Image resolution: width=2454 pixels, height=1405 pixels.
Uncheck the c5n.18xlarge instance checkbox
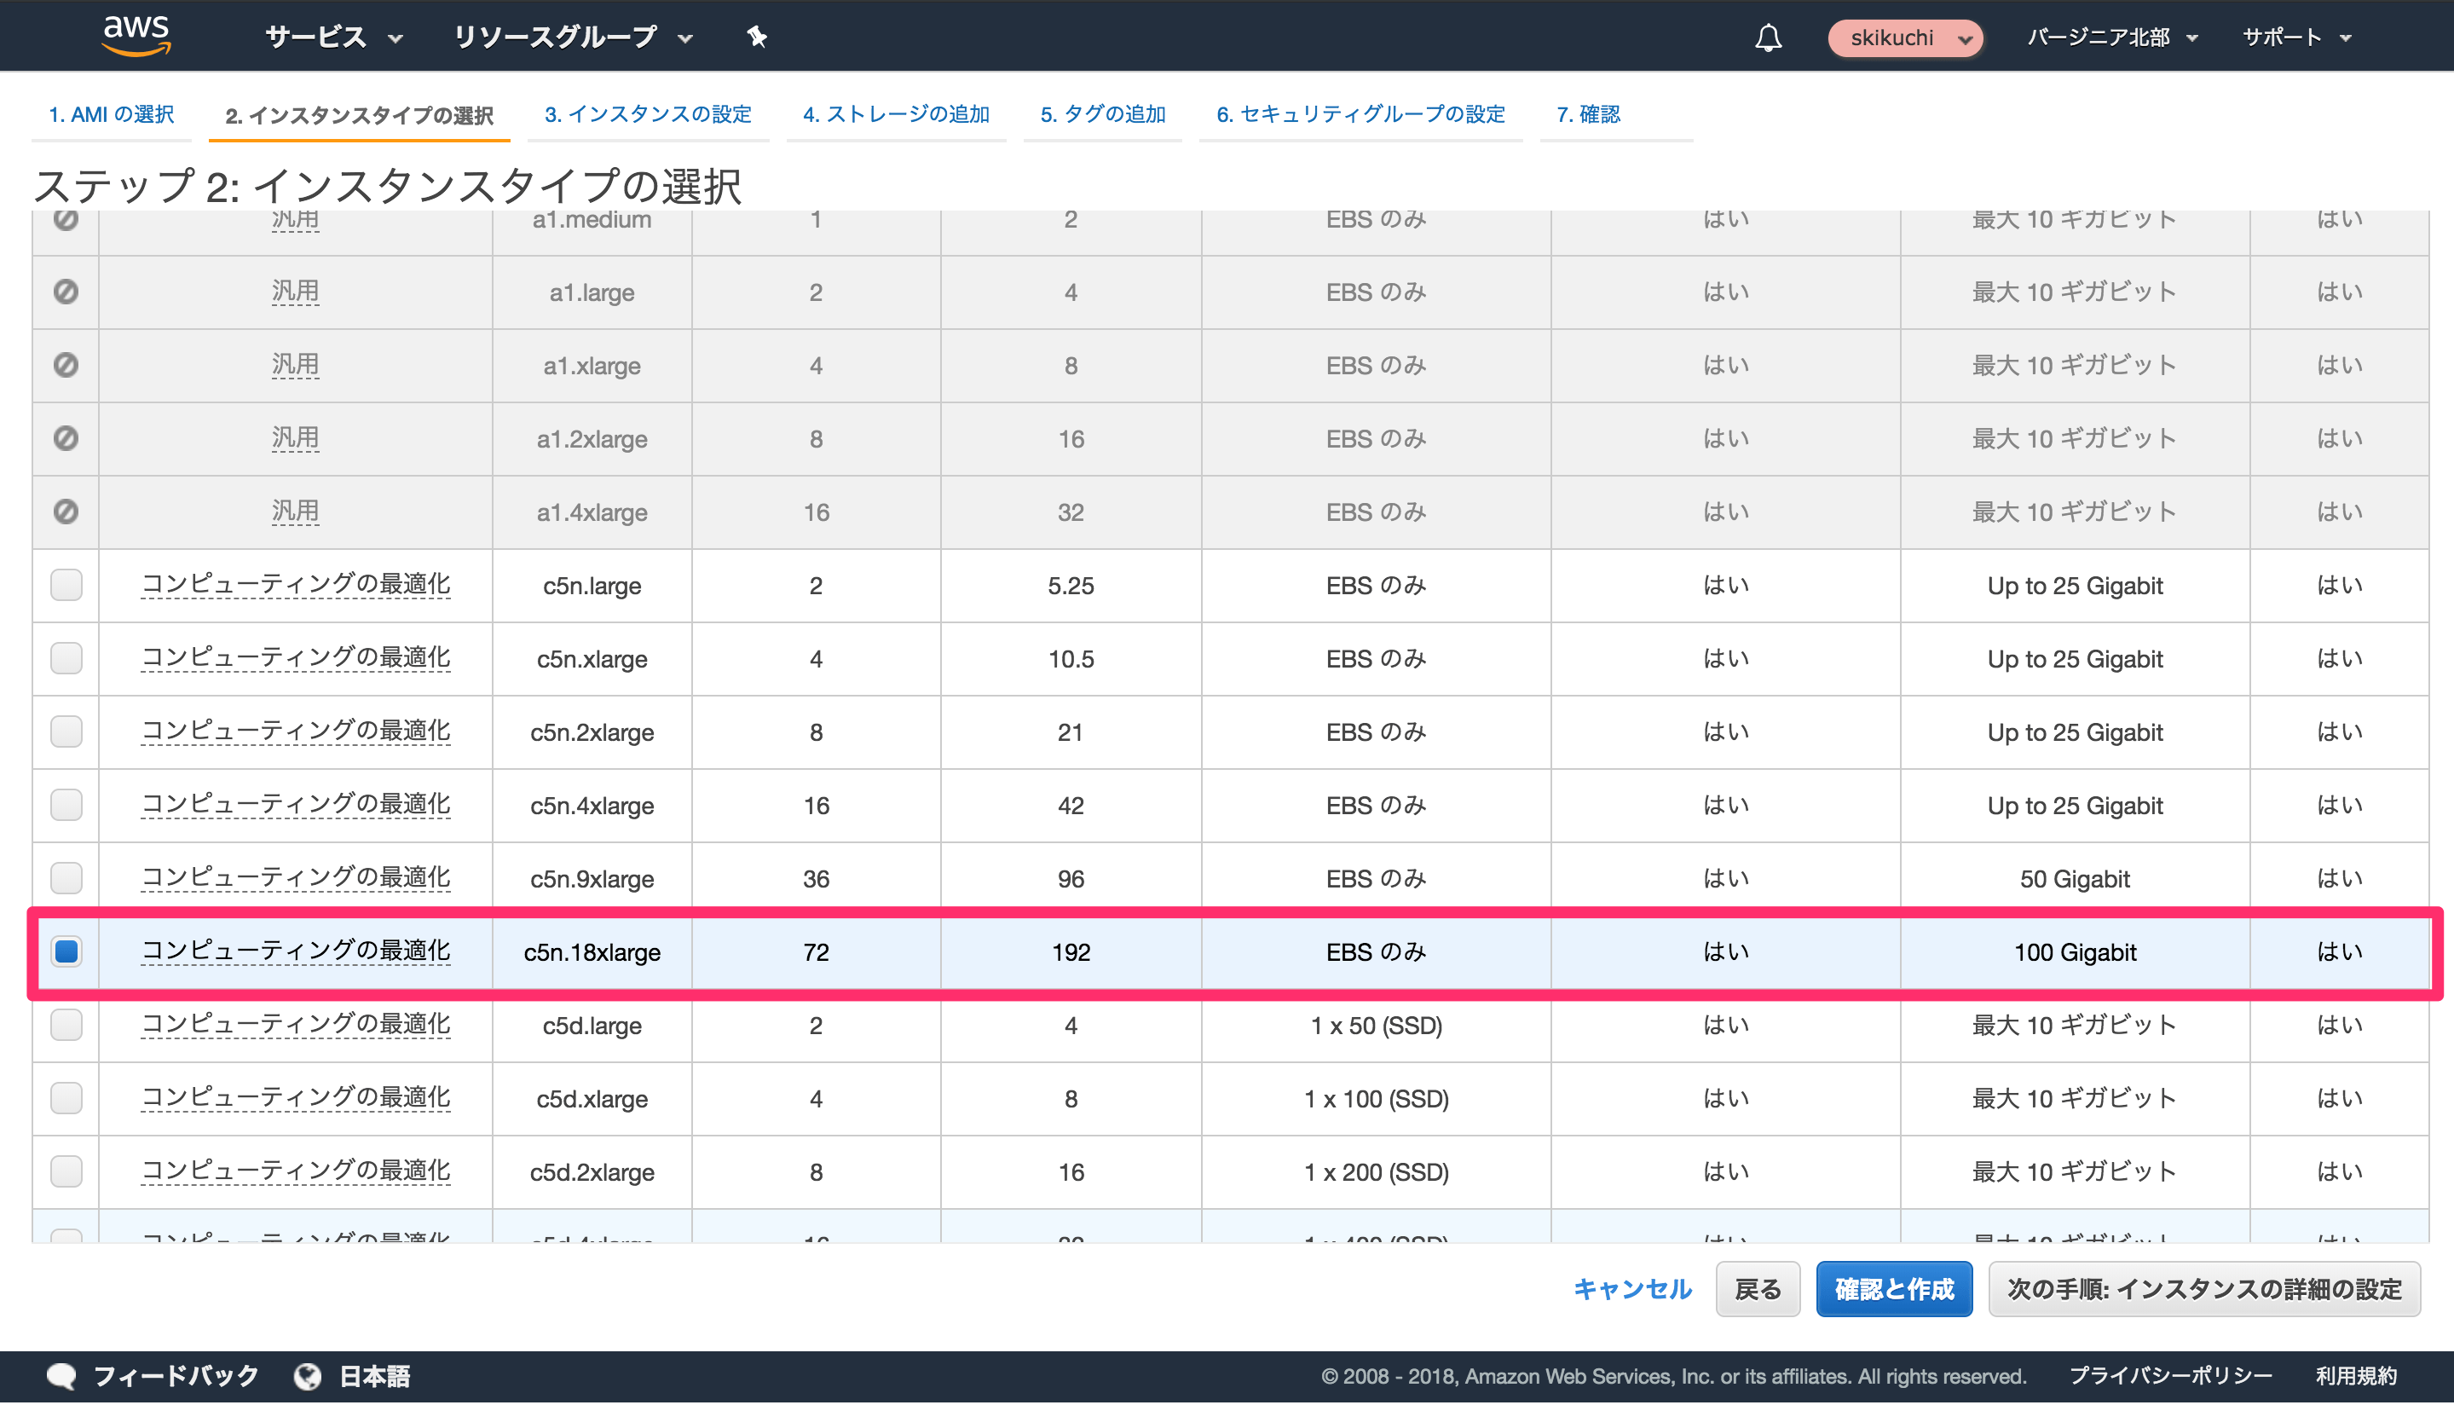pos(66,951)
